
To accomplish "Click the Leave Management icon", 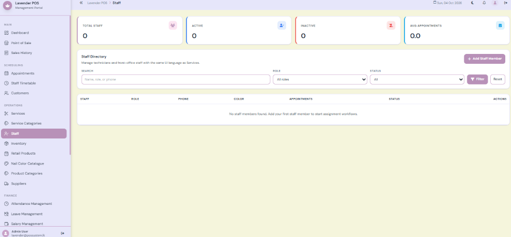I will (x=6, y=214).
